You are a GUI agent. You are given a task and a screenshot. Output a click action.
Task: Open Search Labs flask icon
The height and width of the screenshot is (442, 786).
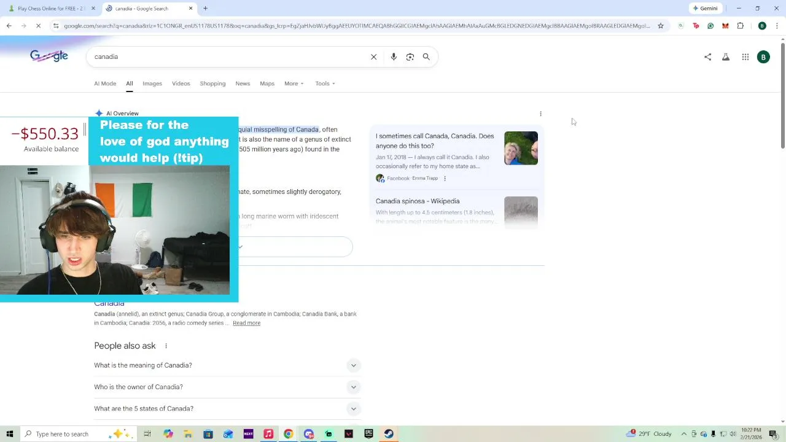[726, 57]
